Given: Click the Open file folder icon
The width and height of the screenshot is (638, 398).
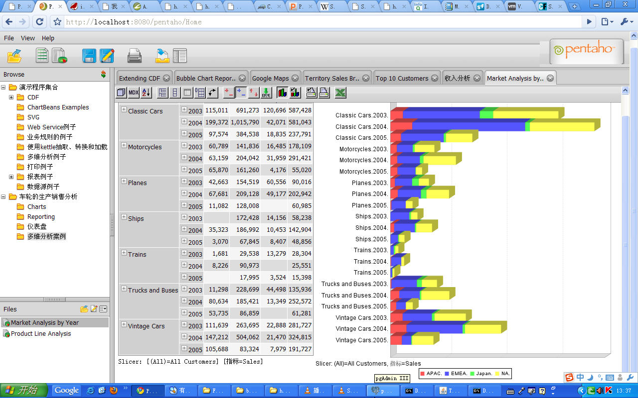Looking at the screenshot, I should 14,56.
